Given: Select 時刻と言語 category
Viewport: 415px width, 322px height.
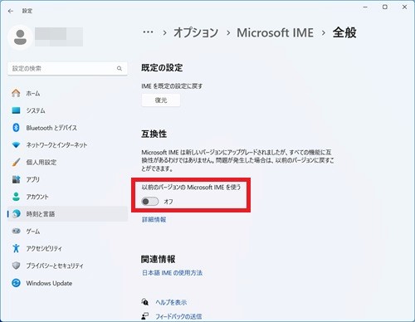Looking at the screenshot, I should pyautogui.click(x=67, y=214).
